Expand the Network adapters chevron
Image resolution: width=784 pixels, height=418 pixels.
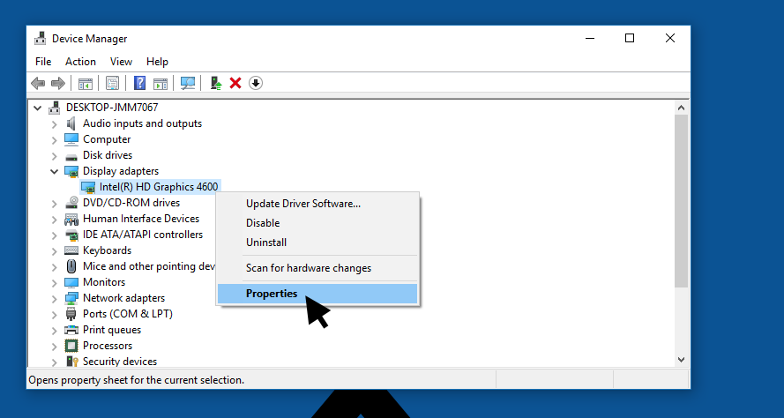point(54,298)
